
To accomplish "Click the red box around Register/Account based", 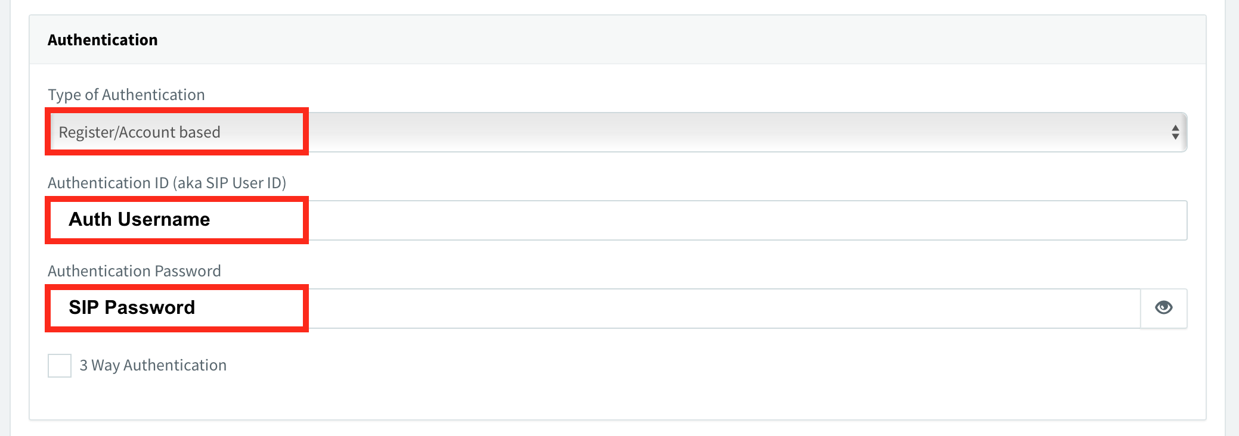I will 176,132.
